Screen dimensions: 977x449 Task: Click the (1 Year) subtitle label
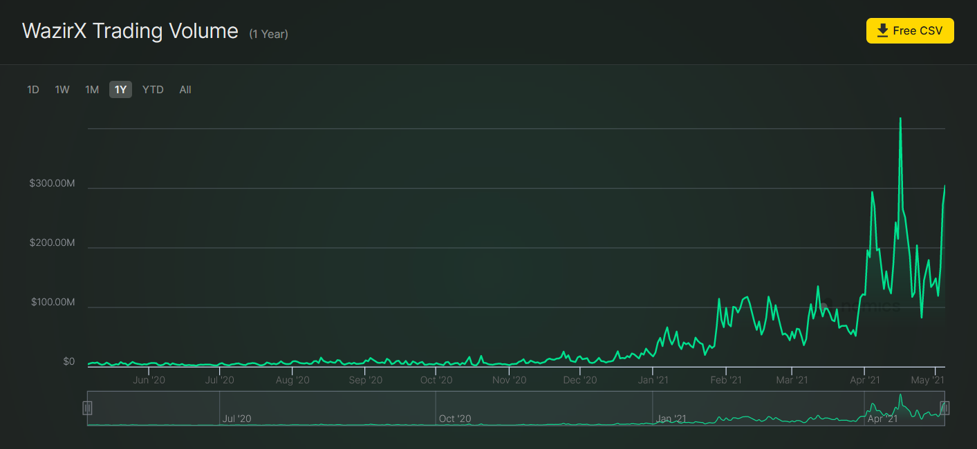(x=269, y=34)
